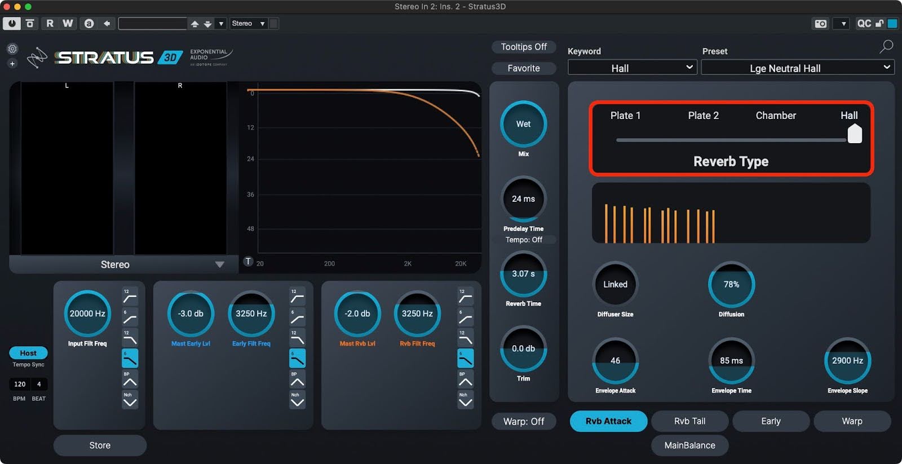Select Reverb filter BP band-pass icon

(x=465, y=379)
